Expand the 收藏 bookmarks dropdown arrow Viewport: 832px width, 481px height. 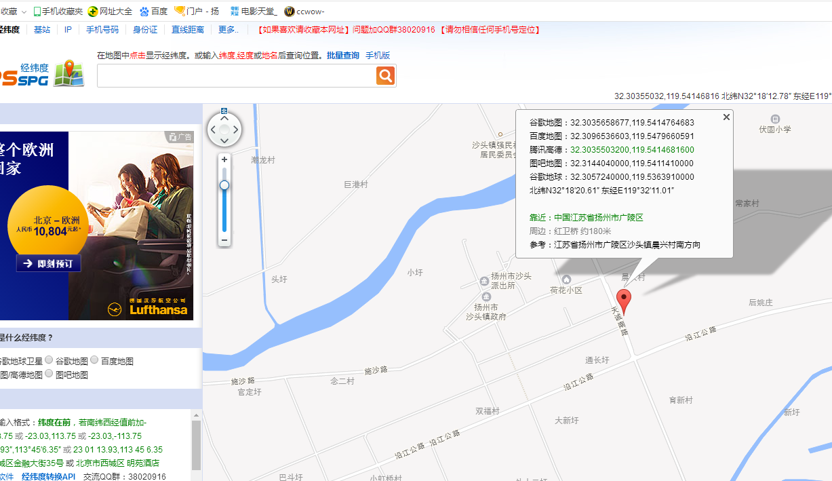[24, 12]
